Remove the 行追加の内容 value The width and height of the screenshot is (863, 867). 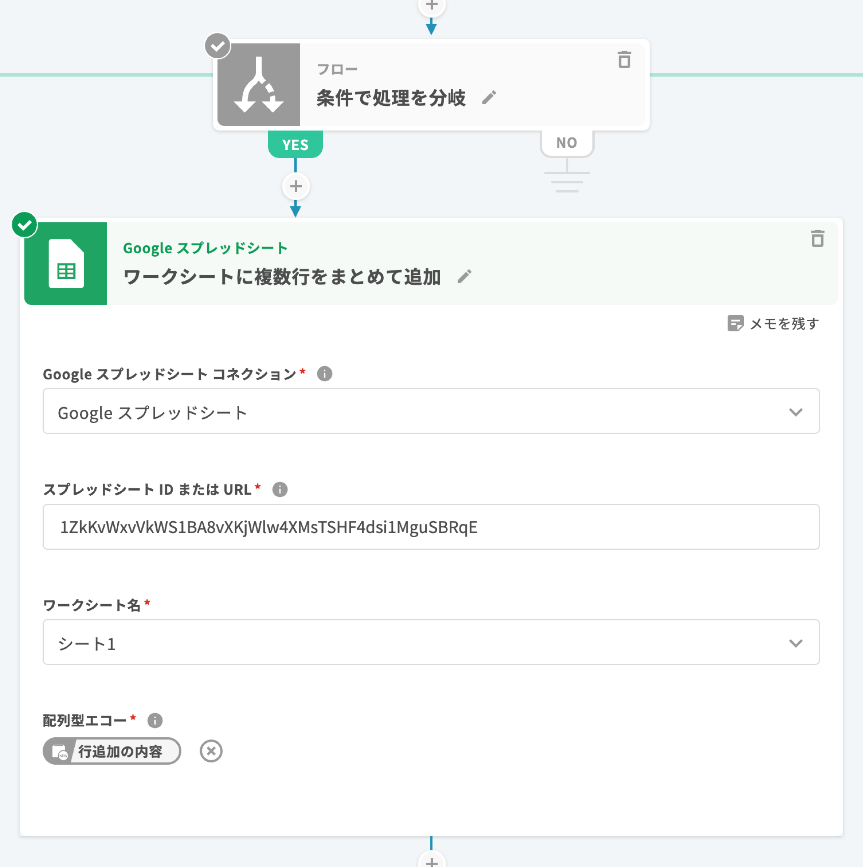tap(211, 751)
